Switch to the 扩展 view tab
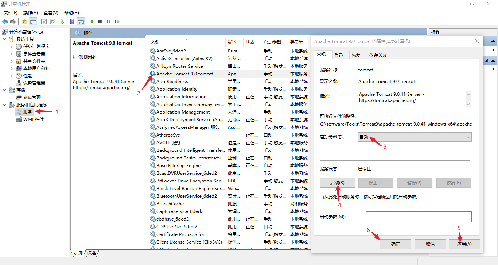 [x=78, y=253]
